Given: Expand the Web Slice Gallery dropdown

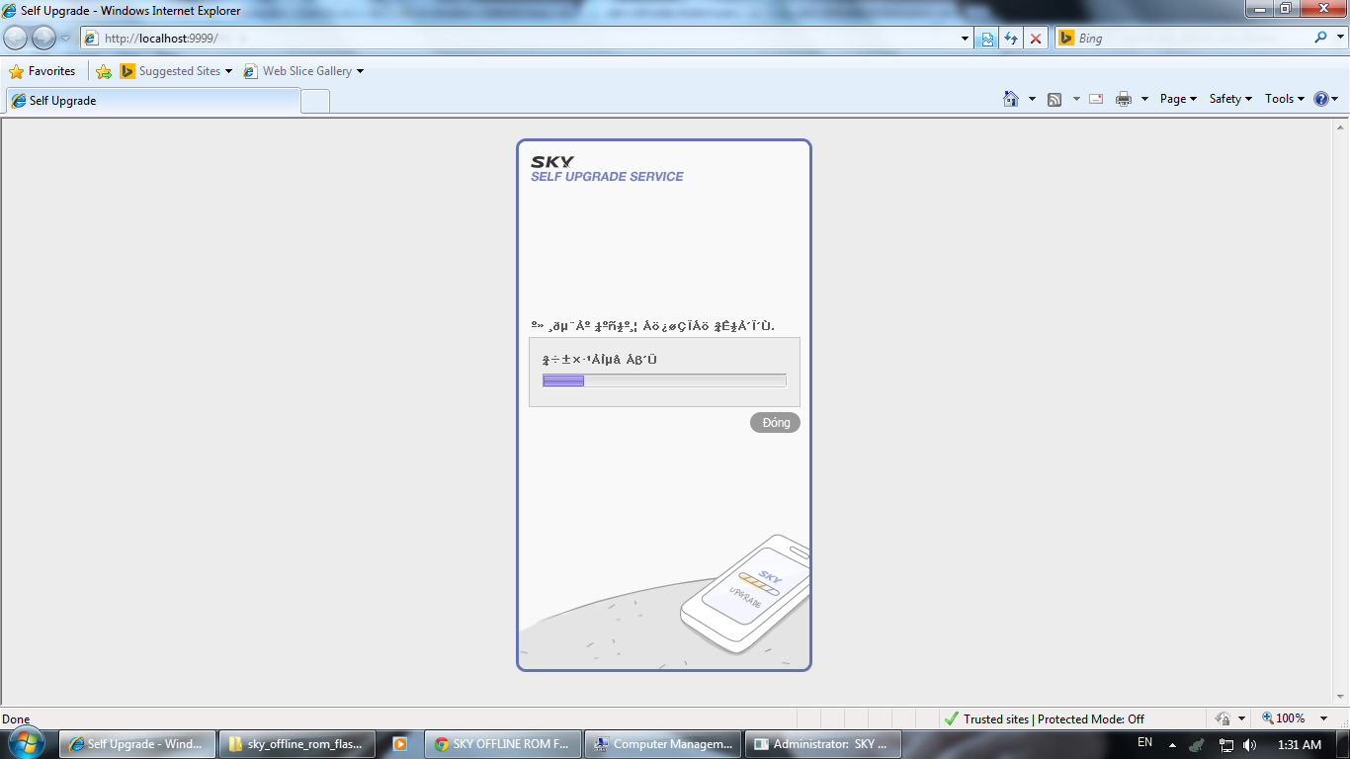Looking at the screenshot, I should point(360,71).
